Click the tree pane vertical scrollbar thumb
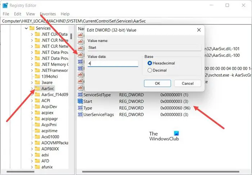This screenshot has height=175, width=252. point(71,36)
